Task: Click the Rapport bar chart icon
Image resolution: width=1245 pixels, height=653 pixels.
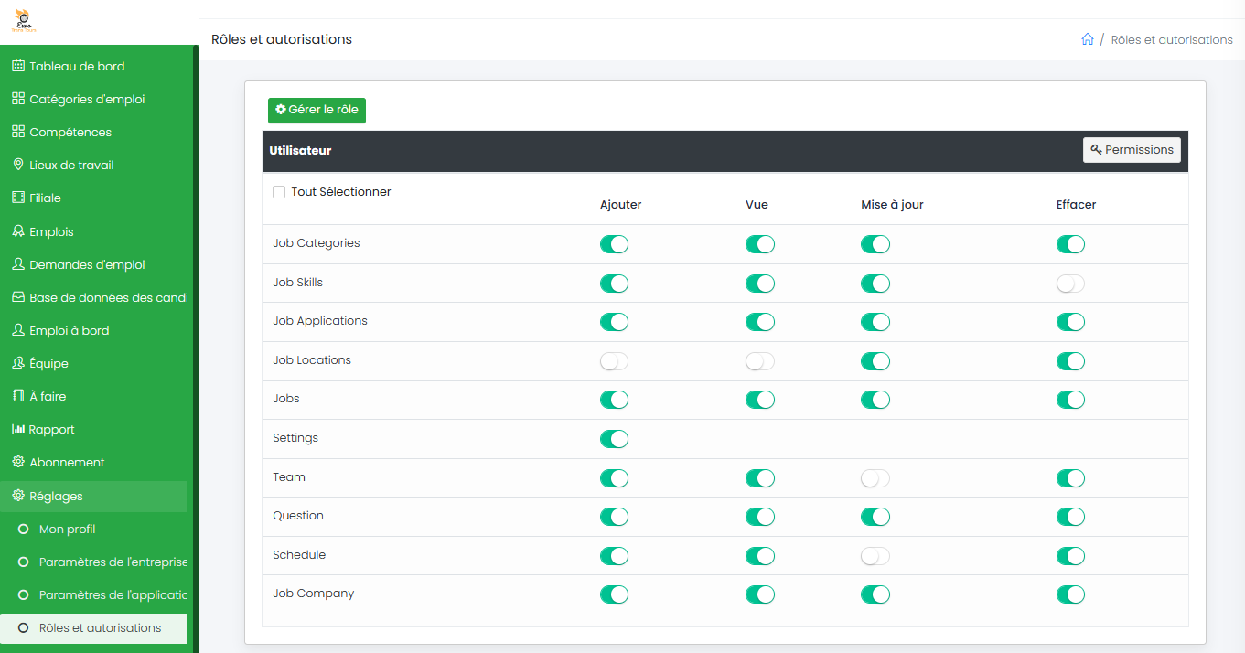Action: [17, 429]
